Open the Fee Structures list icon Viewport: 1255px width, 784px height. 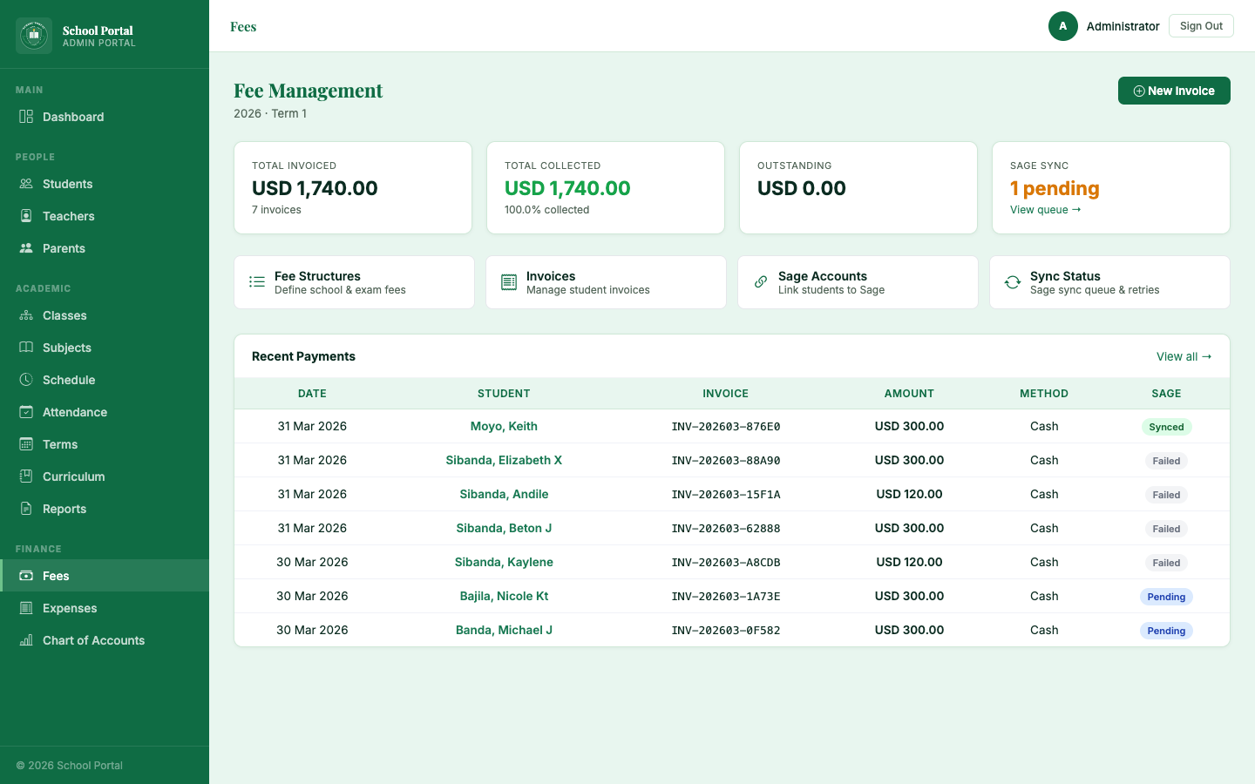click(256, 281)
